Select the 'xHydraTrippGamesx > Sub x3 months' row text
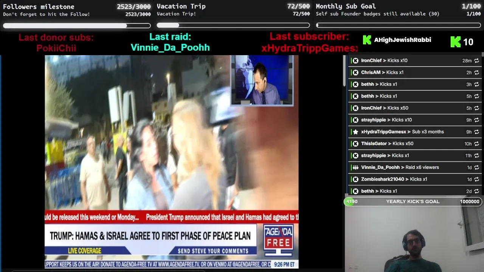 click(x=402, y=132)
